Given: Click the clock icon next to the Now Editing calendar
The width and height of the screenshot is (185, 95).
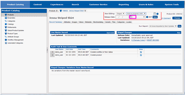Looking at the screenshot, I should tap(158, 14).
